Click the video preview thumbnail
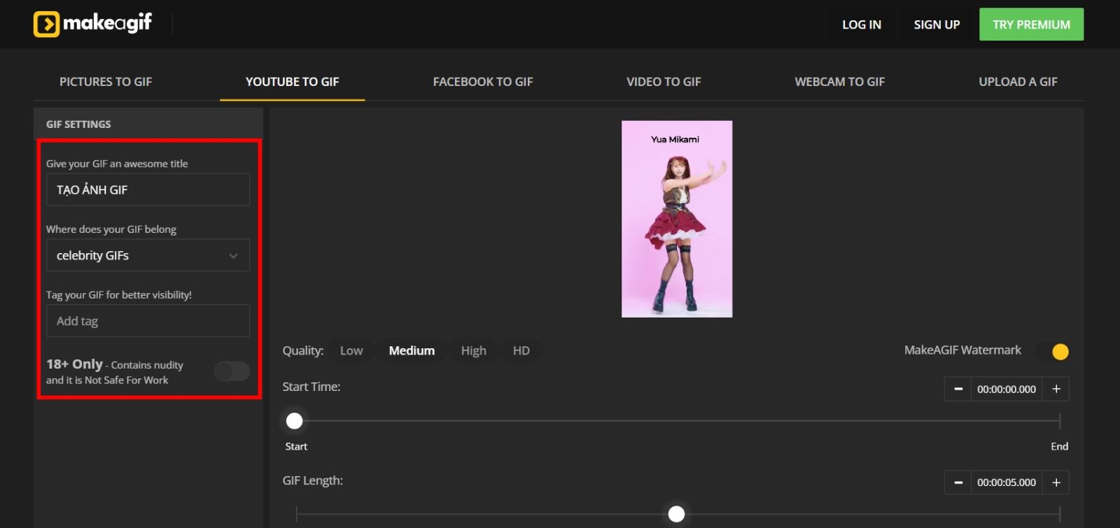 click(x=677, y=219)
